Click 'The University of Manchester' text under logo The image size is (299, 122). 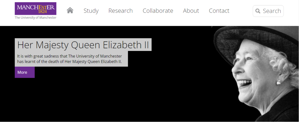[35, 18]
